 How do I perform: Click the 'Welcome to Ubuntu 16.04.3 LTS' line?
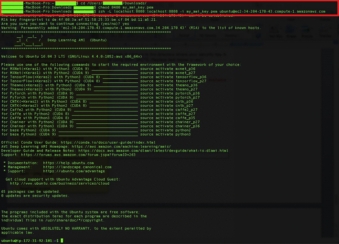[x=72, y=57]
